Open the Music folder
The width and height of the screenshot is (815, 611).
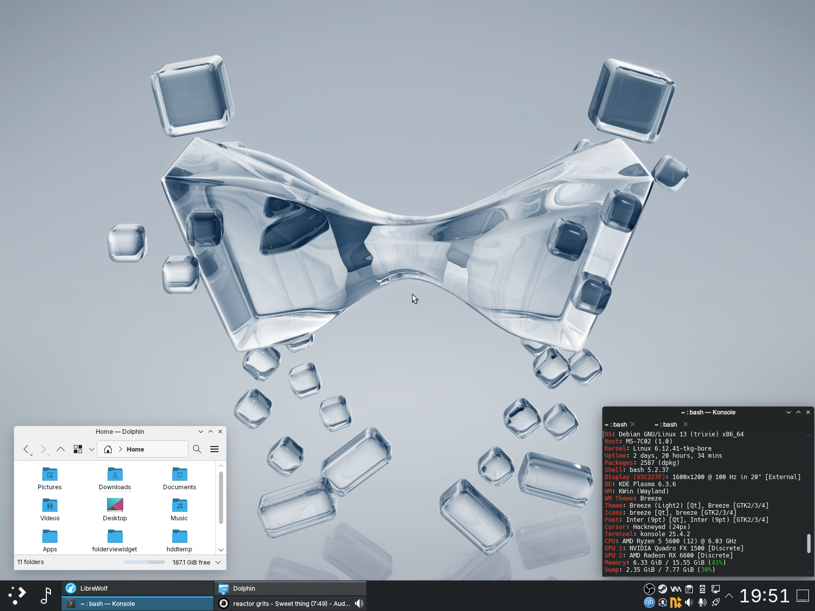tap(180, 510)
